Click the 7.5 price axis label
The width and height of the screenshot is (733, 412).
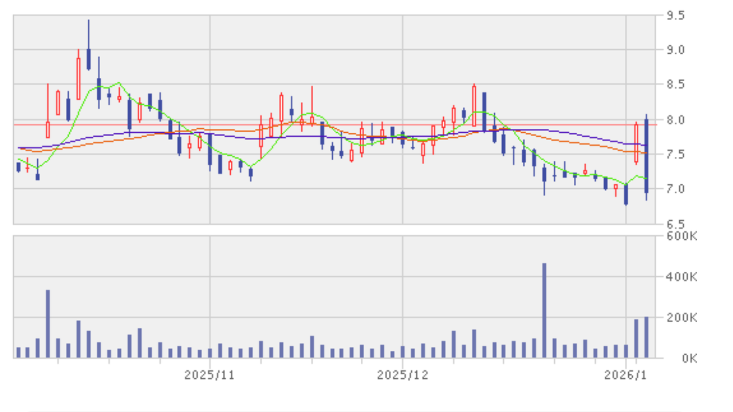pos(675,154)
